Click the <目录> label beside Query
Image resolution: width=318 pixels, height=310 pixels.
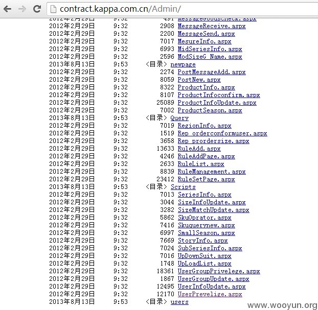pyautogui.click(x=156, y=118)
